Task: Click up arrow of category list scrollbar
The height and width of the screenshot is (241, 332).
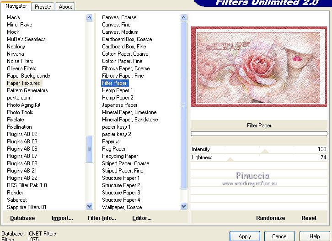Action: pos(90,17)
